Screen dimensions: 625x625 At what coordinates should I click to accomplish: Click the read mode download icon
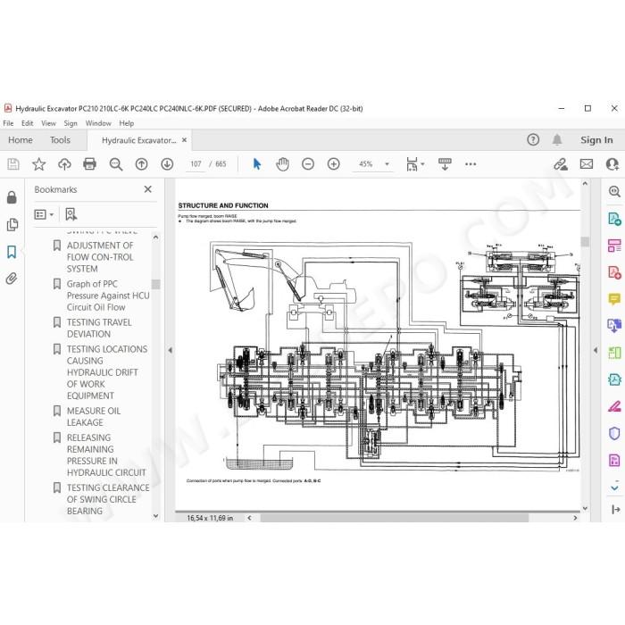445,163
